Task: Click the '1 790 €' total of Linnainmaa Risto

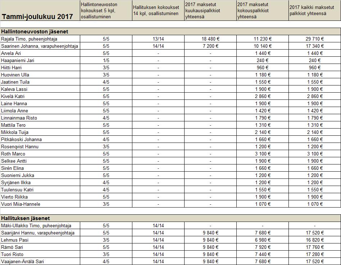Action: pos(315,118)
